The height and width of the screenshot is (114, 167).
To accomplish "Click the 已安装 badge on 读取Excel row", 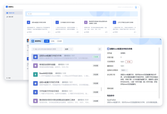I will pyautogui.click(x=96, y=57).
